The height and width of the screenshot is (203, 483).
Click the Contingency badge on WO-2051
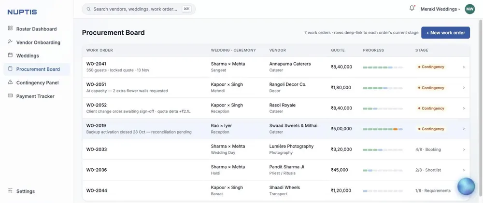pos(431,88)
